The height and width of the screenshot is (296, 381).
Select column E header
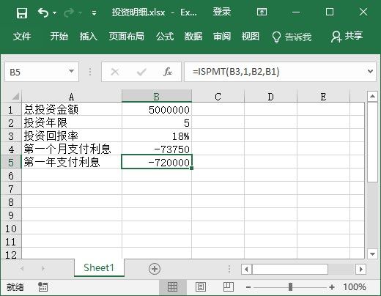pos(323,97)
